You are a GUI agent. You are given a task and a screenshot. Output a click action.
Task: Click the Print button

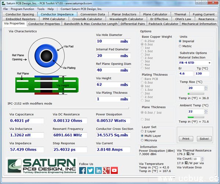pos(186,139)
